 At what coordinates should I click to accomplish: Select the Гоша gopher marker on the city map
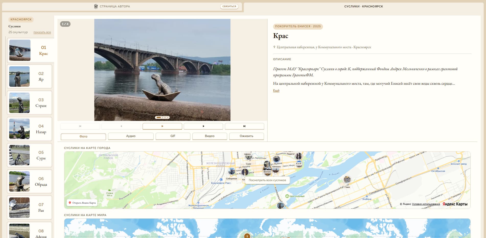pos(347,180)
